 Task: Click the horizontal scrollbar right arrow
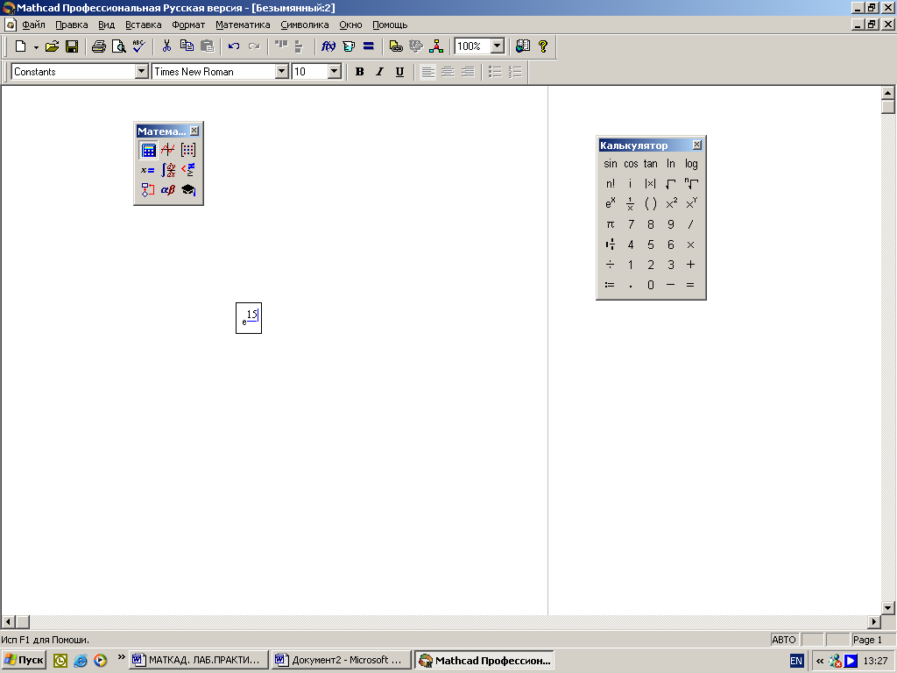[874, 621]
